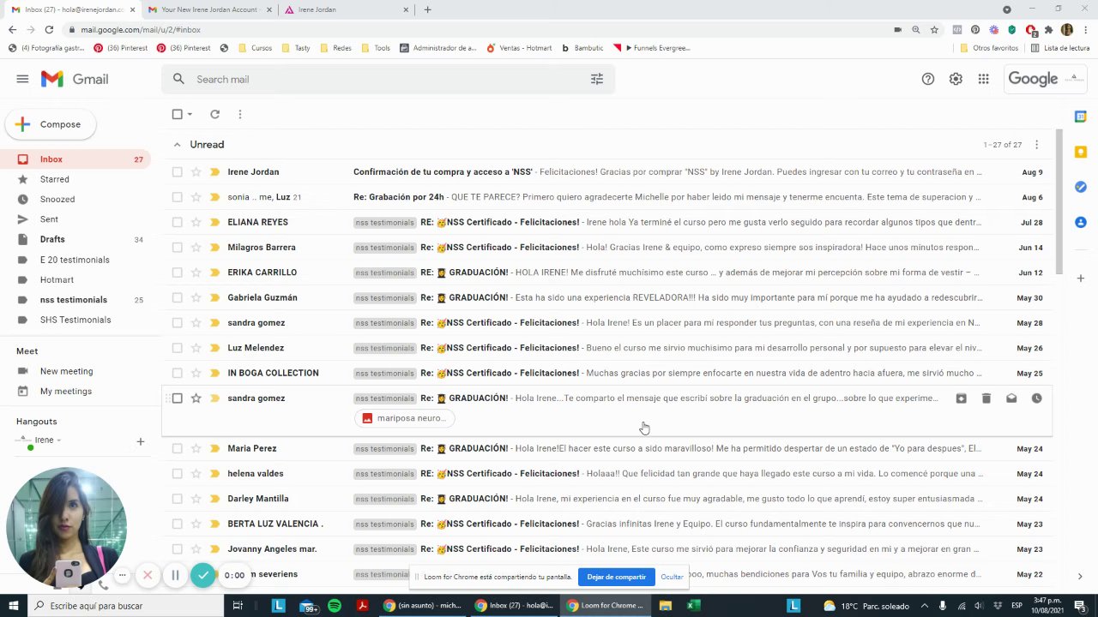Open the select dropdown arrow beside the checkbox
The image size is (1098, 617).
(190, 114)
